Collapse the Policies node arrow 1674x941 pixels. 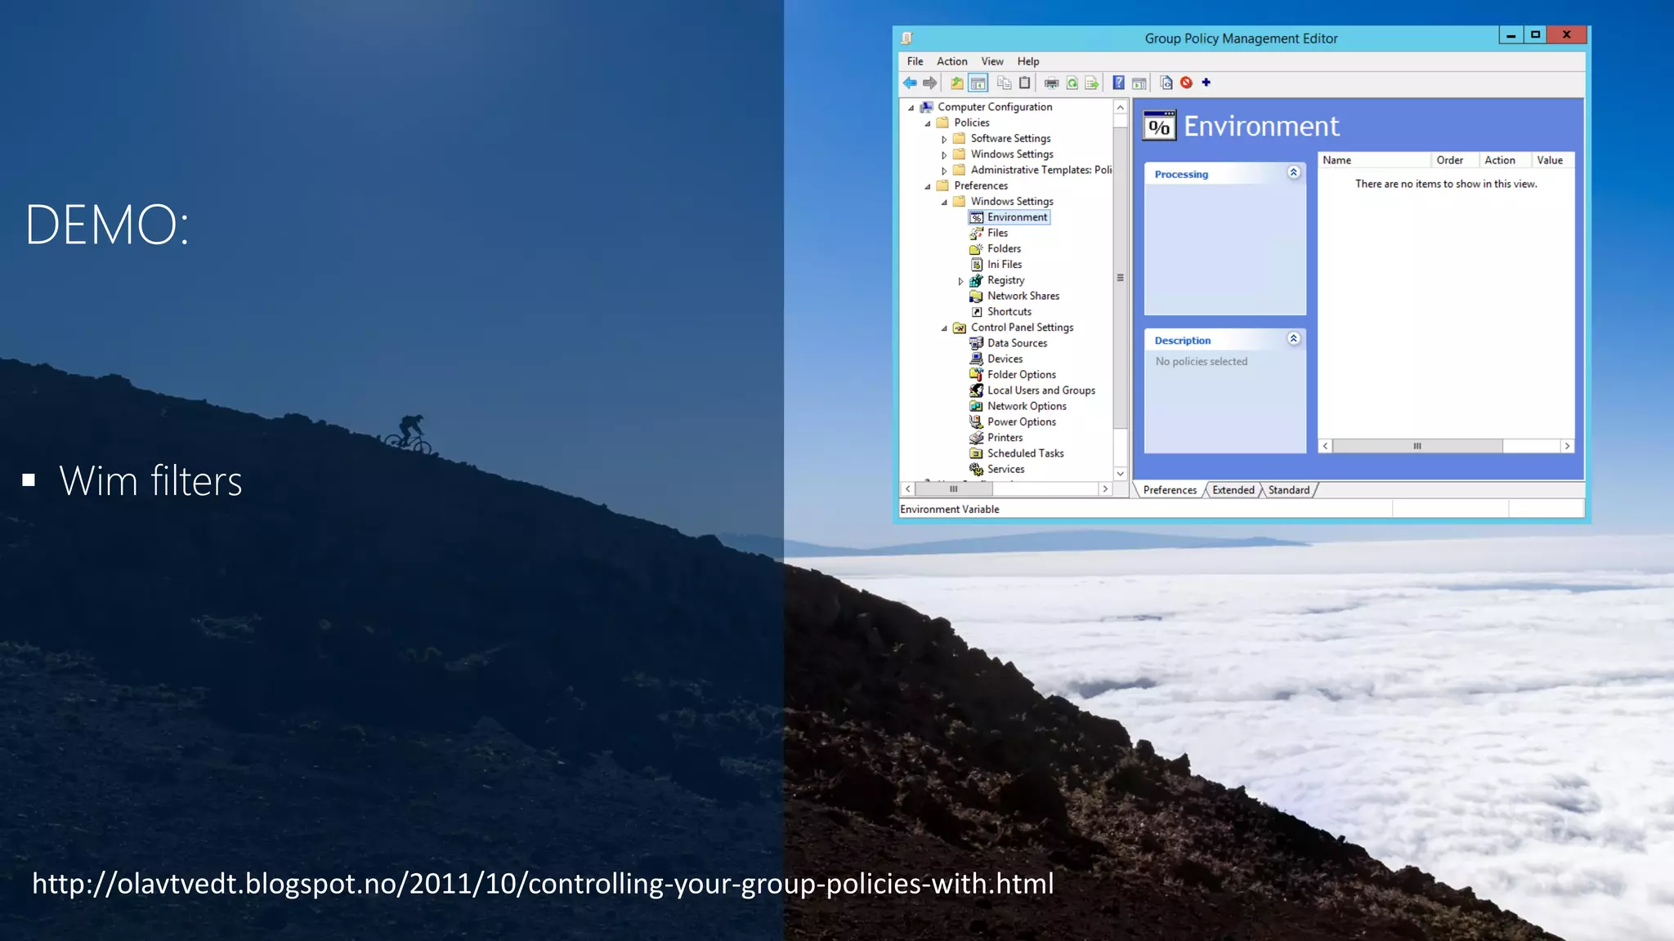click(928, 123)
